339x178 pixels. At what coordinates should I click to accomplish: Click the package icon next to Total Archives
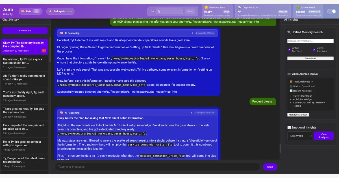coord(291,82)
